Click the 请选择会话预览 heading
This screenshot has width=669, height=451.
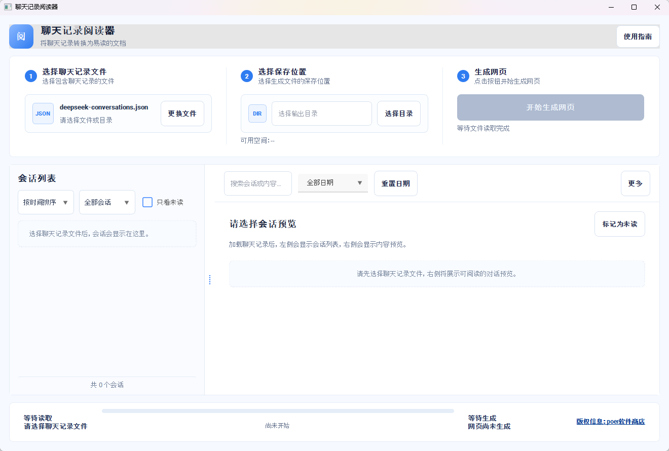point(263,224)
